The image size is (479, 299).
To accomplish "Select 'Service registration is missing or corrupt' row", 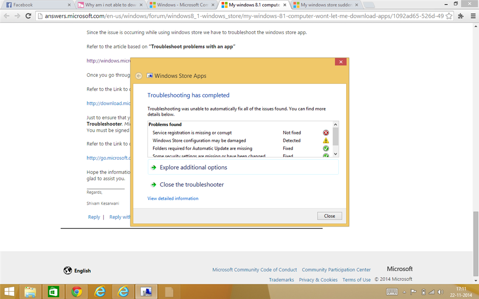I will [241, 133].
